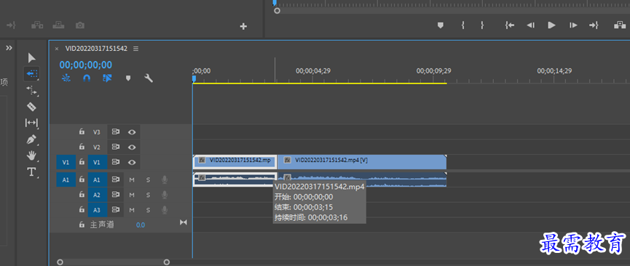630x266 pixels.
Task: Target track V2 label
Action: click(x=97, y=147)
